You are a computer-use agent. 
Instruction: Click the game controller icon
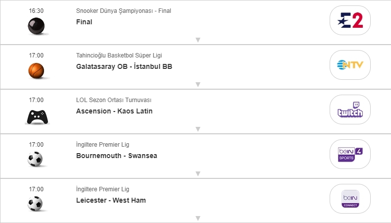pyautogui.click(x=36, y=116)
